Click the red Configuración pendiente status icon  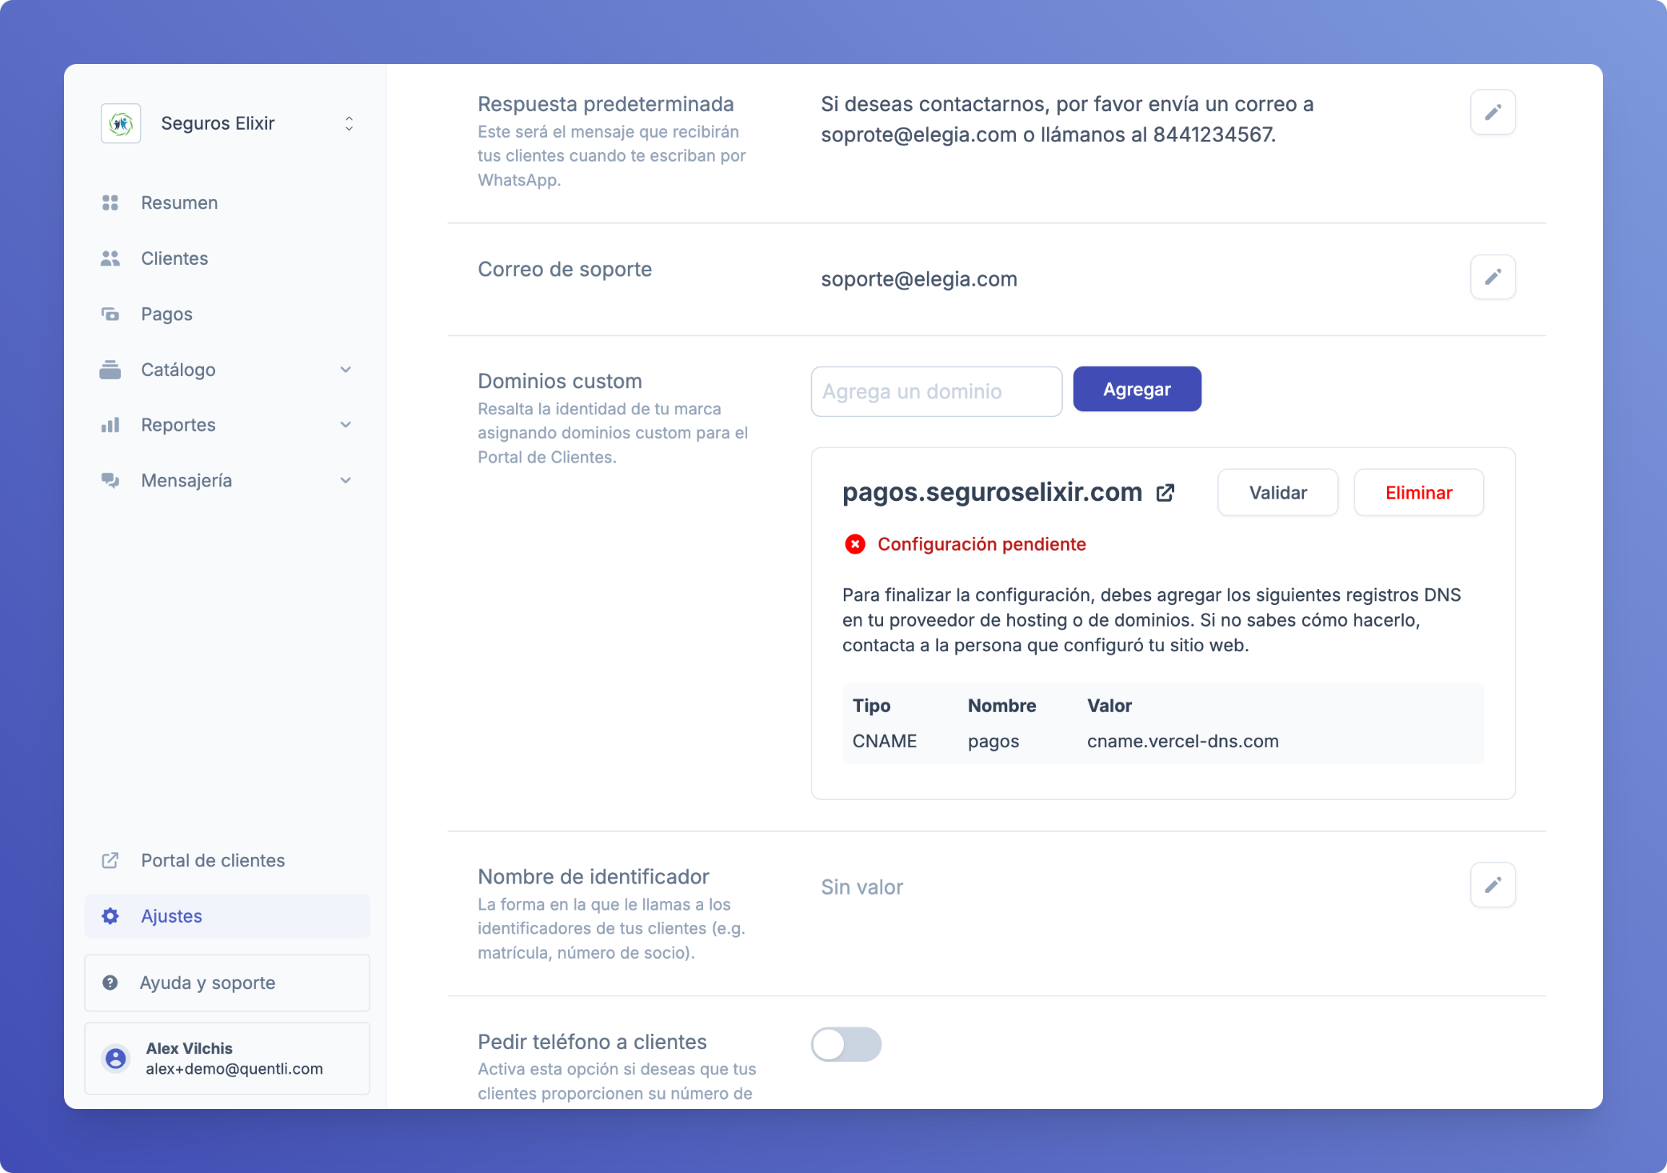[x=855, y=544]
